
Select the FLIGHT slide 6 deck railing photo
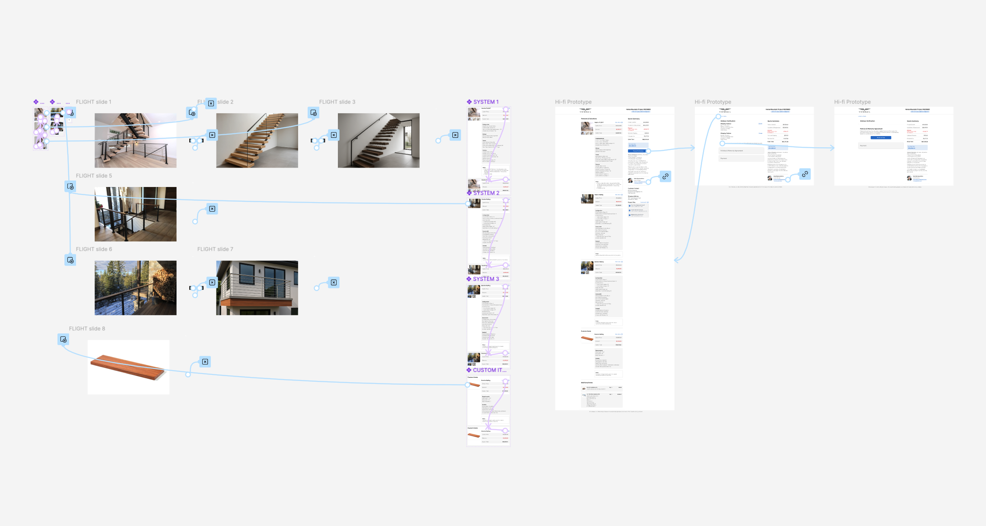click(135, 287)
